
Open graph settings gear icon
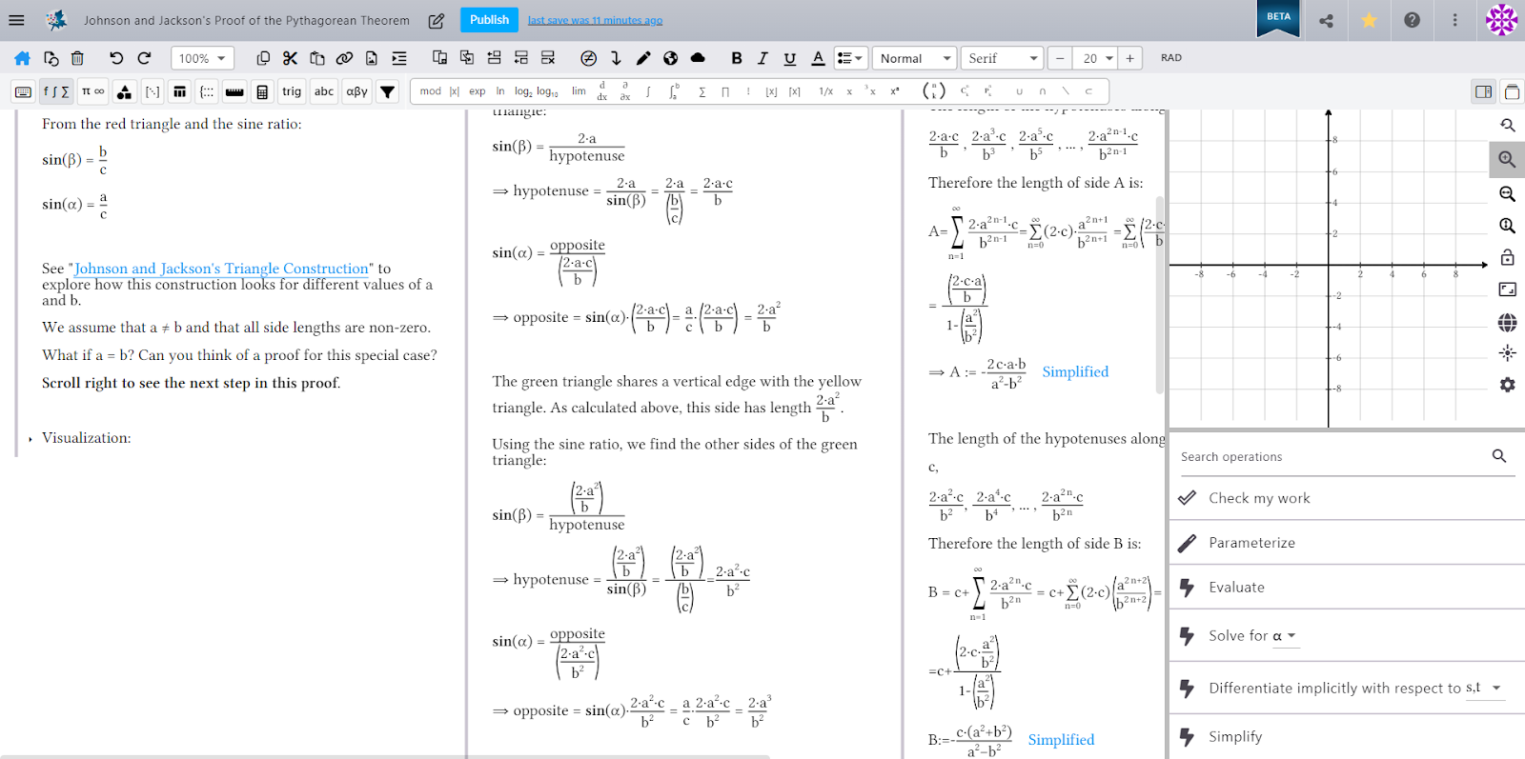(1507, 385)
